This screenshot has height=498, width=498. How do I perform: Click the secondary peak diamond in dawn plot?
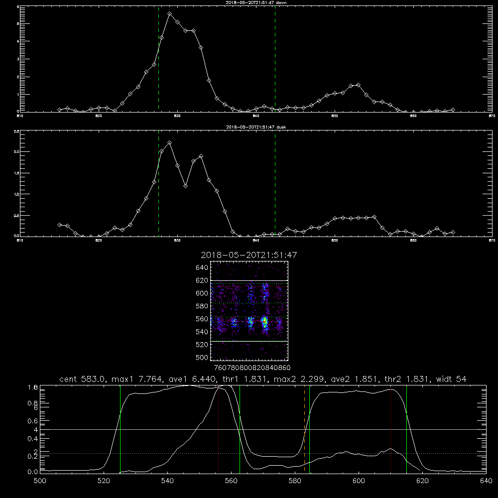click(x=358, y=85)
